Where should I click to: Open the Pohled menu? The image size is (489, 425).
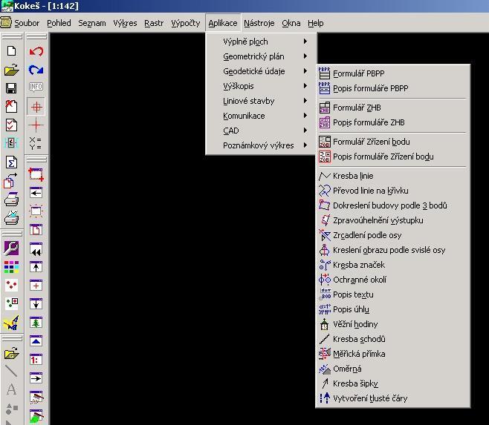tap(59, 23)
